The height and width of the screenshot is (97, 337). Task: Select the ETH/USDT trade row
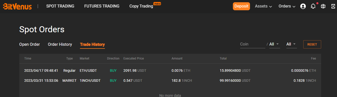point(170,71)
